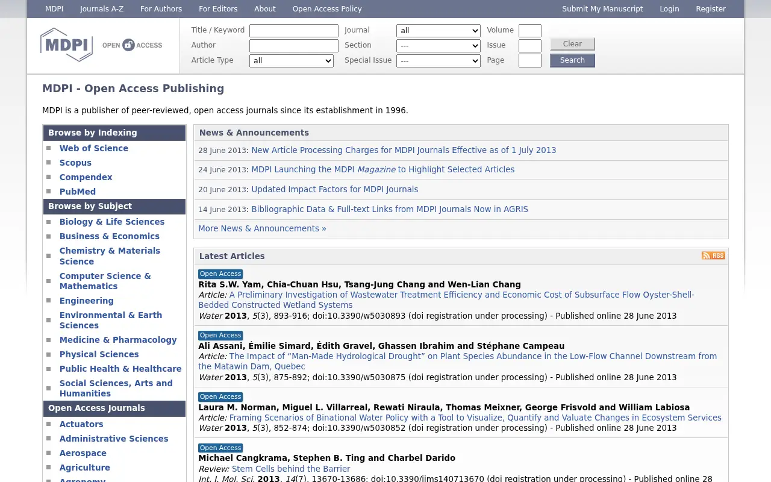Open the Biology & Life Sciences subject
The width and height of the screenshot is (771, 482).
tap(111, 222)
